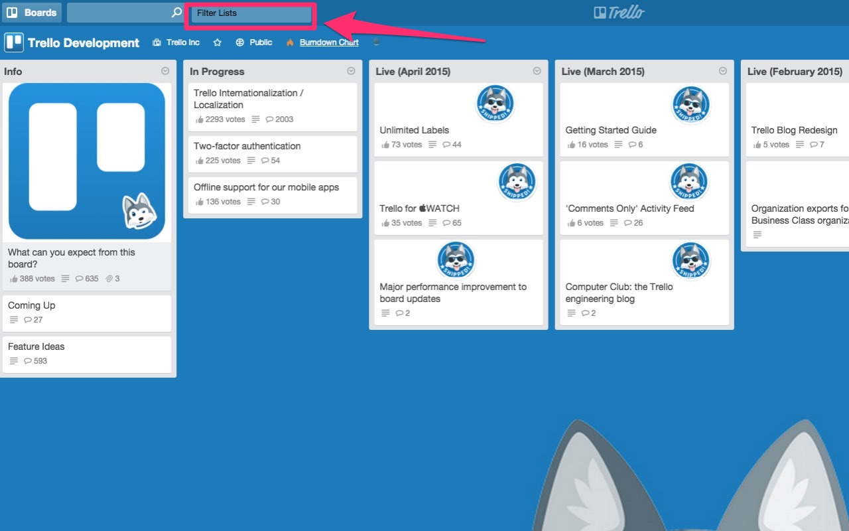Image resolution: width=849 pixels, height=531 pixels.
Task: Open Major performance improvement to board updates card
Action: (458, 282)
